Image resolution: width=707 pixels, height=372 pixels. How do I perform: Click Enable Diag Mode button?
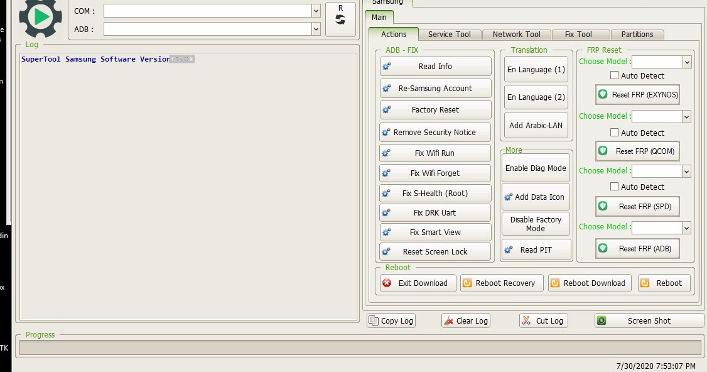[536, 168]
